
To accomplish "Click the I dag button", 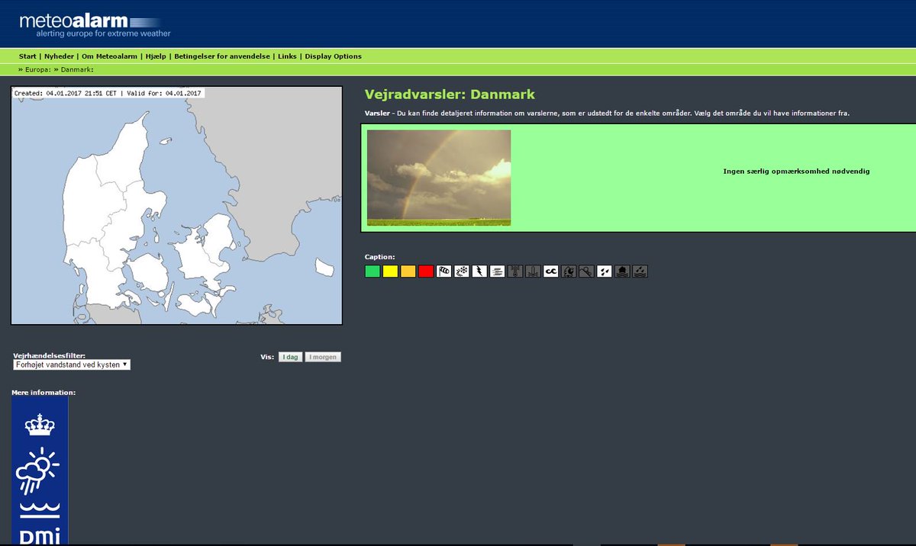I will pyautogui.click(x=290, y=356).
